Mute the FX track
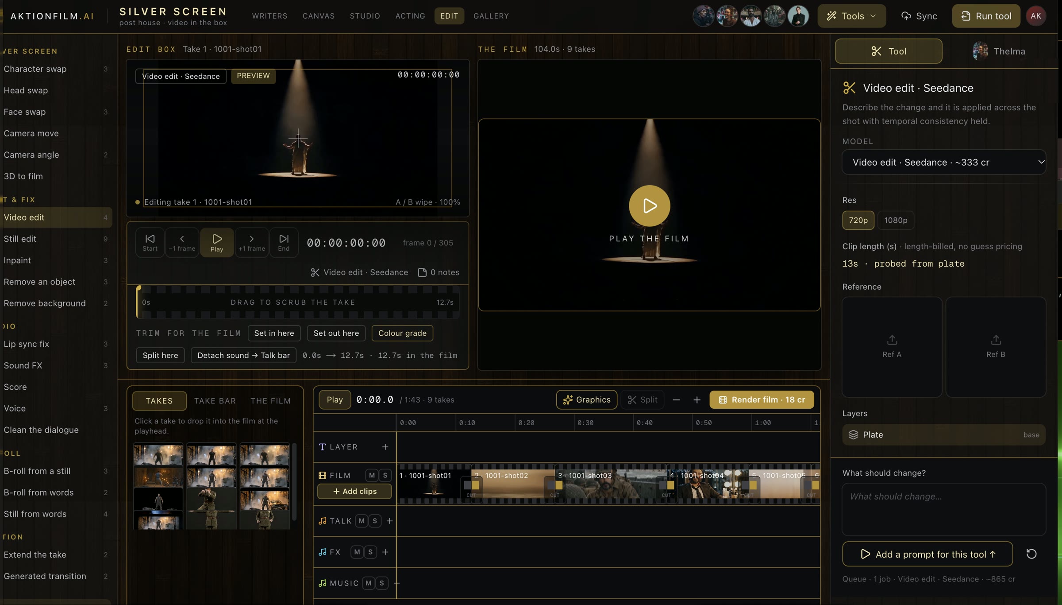1062x605 pixels. 357,552
